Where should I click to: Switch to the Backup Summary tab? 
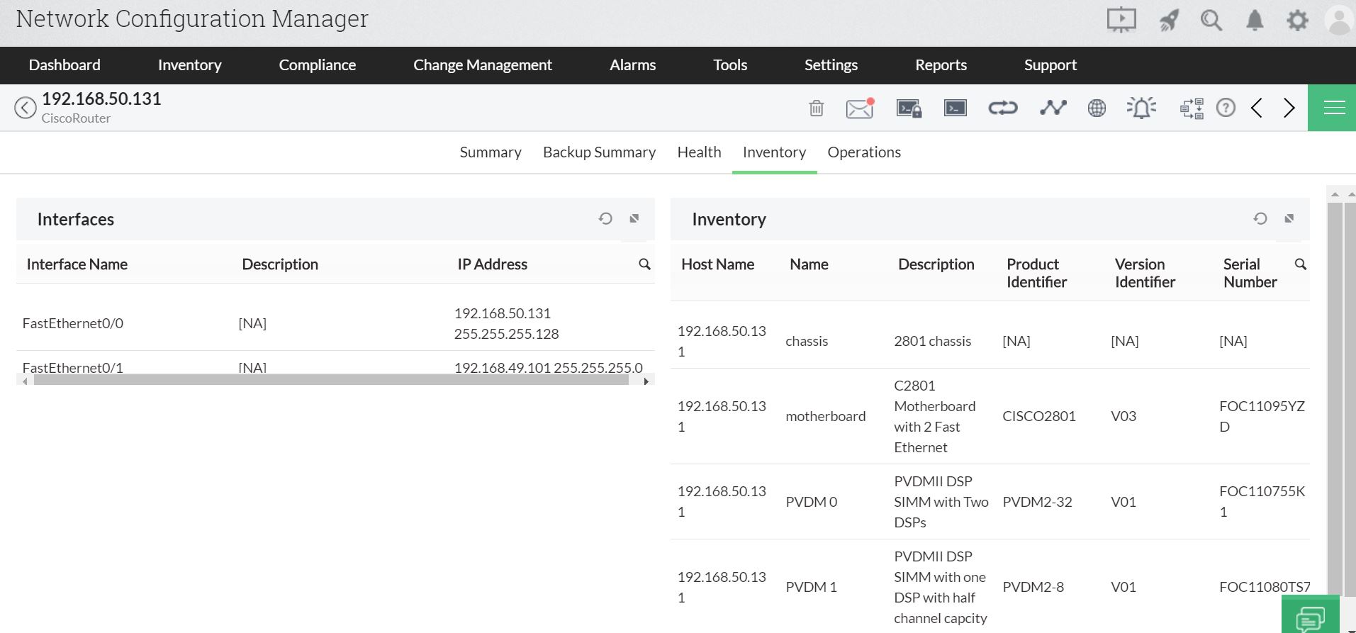pos(599,152)
